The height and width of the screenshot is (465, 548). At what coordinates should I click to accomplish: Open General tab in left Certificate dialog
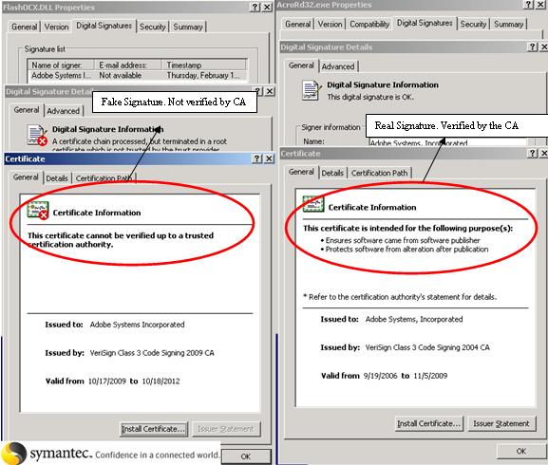tap(26, 177)
